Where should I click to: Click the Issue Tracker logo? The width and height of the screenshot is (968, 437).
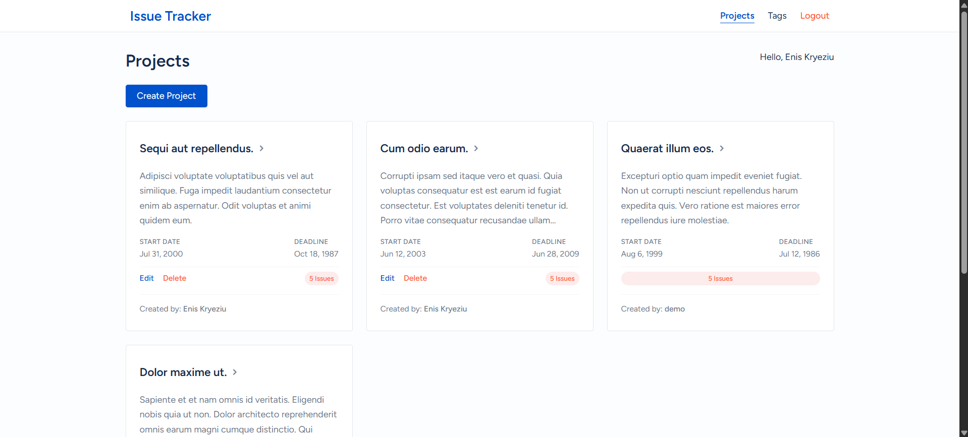171,16
